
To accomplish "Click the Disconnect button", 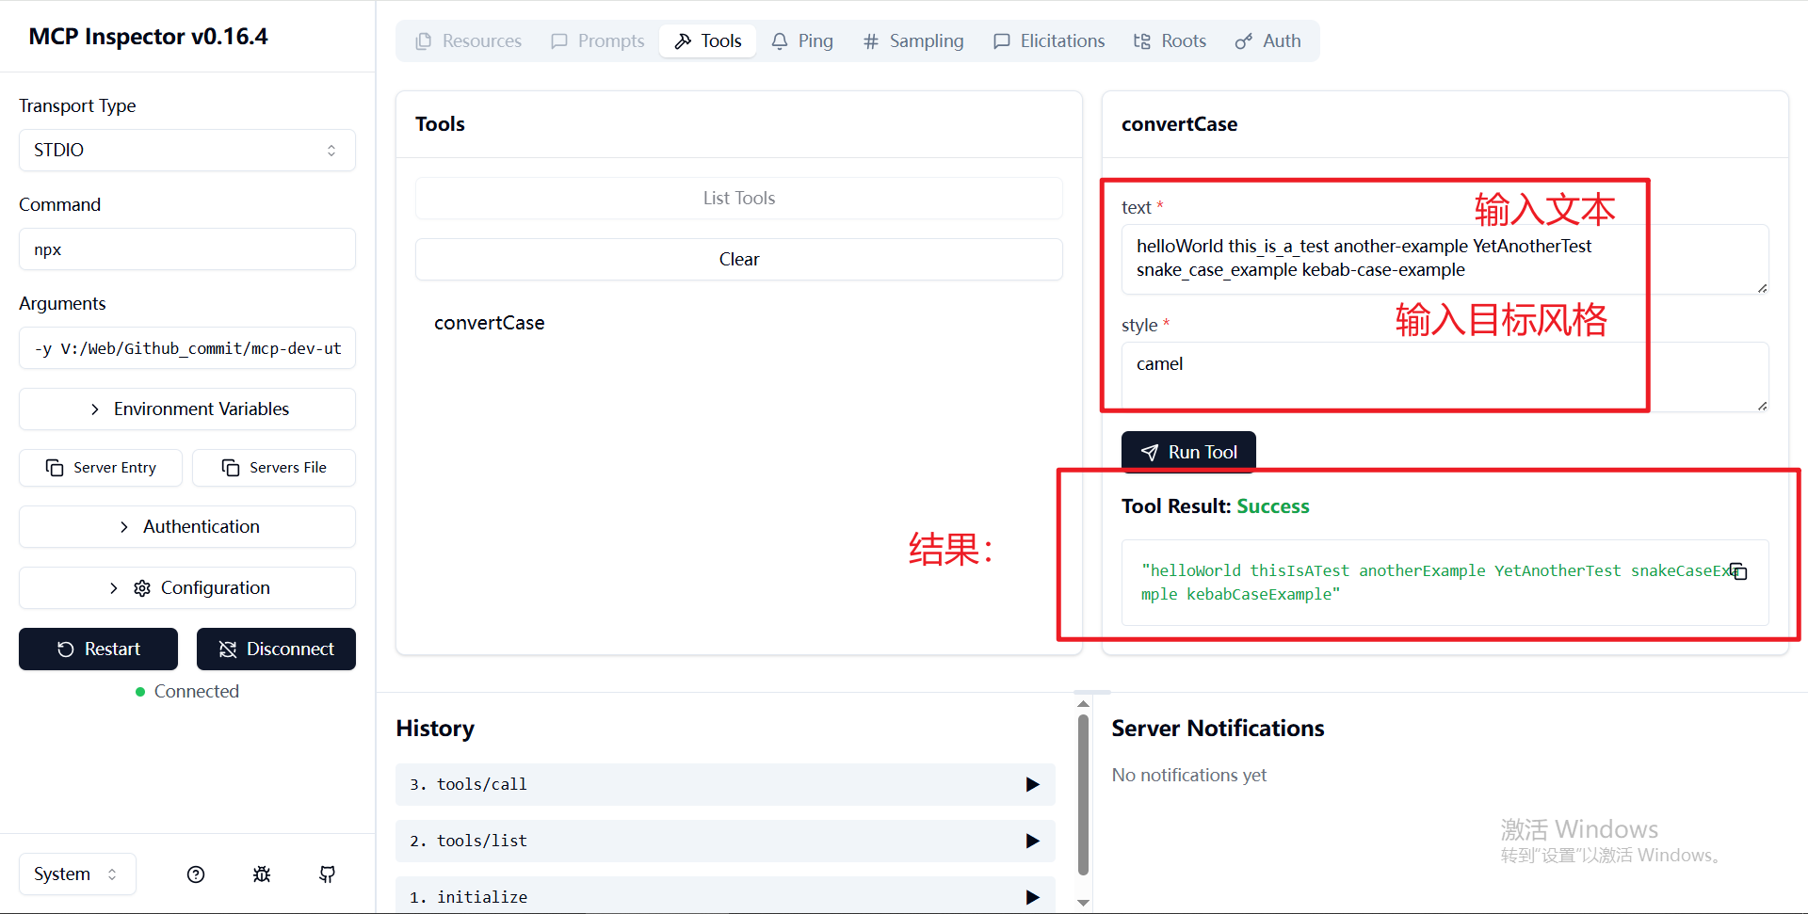I will coord(276,649).
